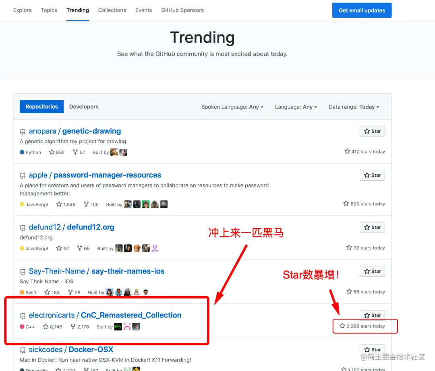Click first contributor avatar of password-manager-resources
Viewport: 435px width, 371px height.
128,204
